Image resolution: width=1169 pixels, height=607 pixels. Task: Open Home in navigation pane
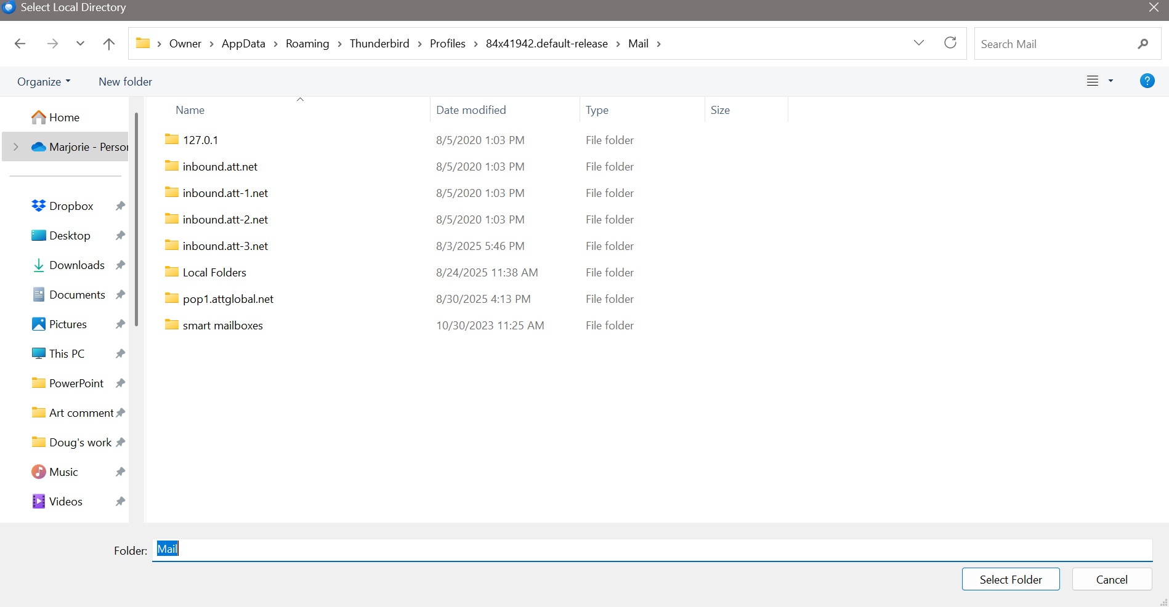point(64,117)
